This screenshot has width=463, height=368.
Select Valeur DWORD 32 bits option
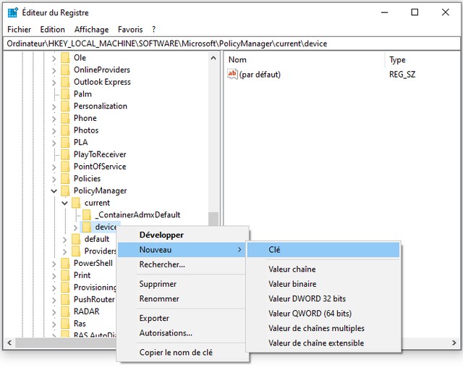pyautogui.click(x=307, y=298)
